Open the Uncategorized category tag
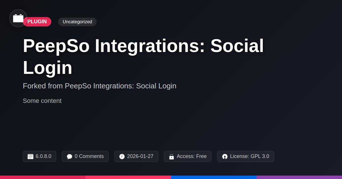The width and height of the screenshot is (342, 179). pyautogui.click(x=77, y=22)
